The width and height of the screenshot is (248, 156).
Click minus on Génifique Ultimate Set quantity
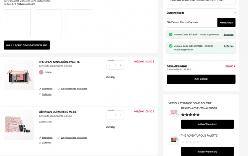[x=110, y=115]
